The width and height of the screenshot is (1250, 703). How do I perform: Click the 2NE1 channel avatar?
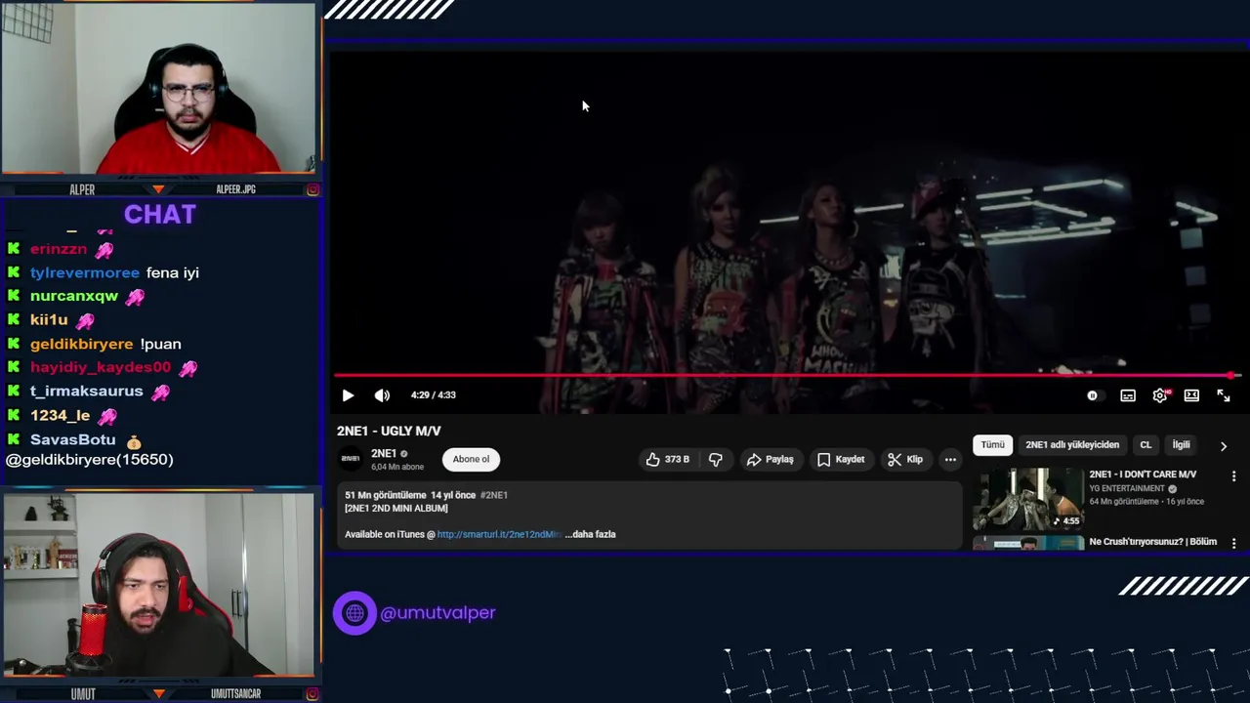click(351, 459)
